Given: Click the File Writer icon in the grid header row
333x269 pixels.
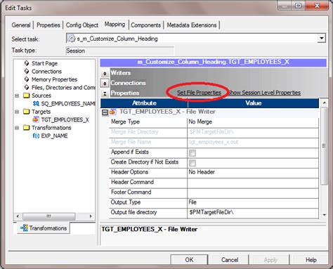Looking at the screenshot, I should coord(113,112).
